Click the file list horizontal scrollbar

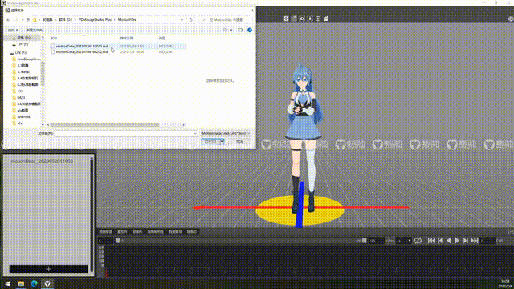pyautogui.click(x=105, y=125)
